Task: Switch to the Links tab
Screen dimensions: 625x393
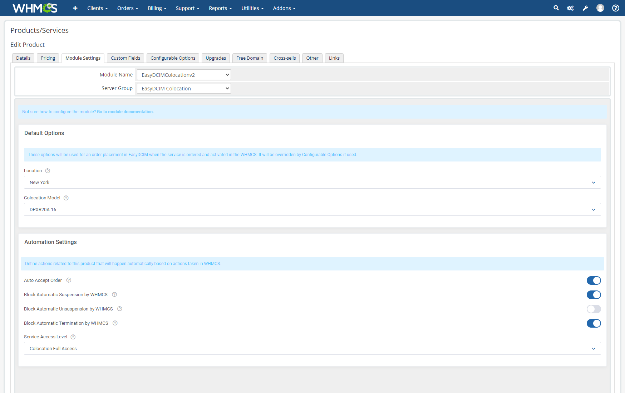Action: coord(334,58)
